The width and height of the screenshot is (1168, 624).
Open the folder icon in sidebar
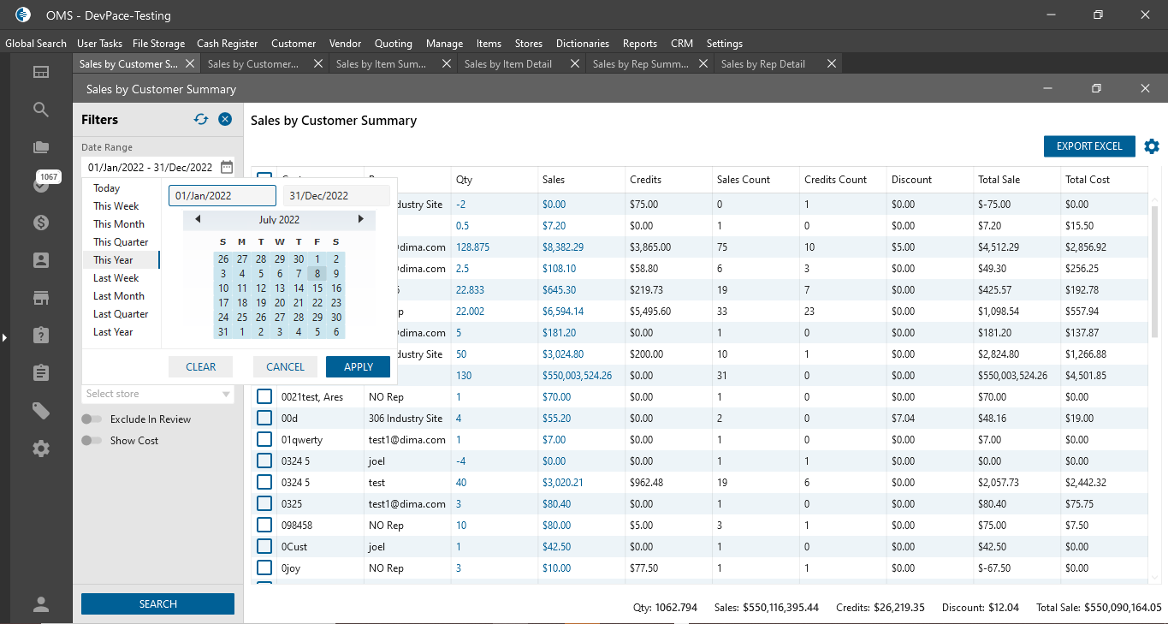tap(41, 147)
